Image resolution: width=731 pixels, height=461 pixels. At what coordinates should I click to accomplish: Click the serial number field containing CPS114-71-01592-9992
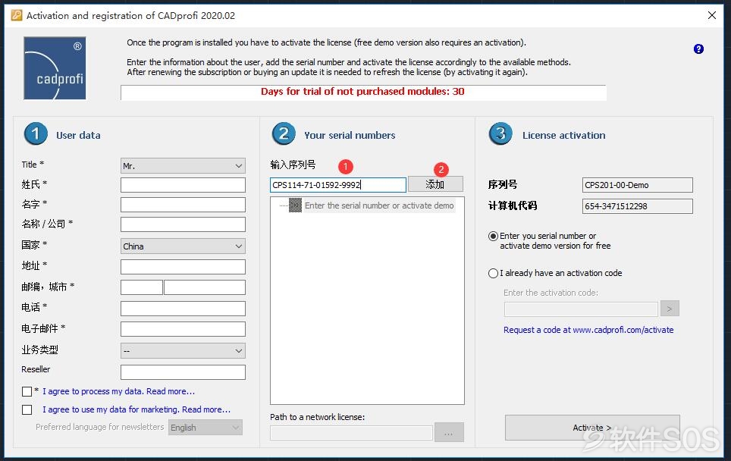pos(338,185)
